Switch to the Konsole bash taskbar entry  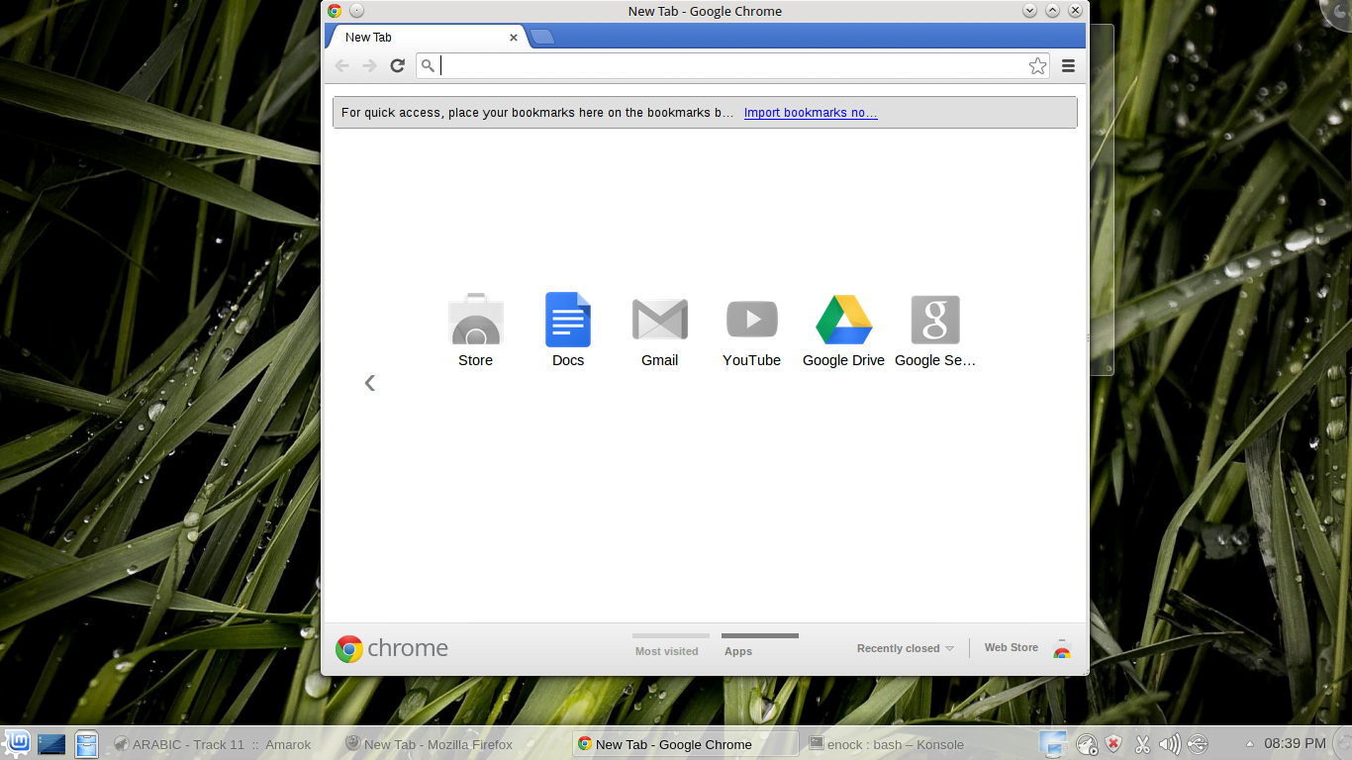coord(917,744)
